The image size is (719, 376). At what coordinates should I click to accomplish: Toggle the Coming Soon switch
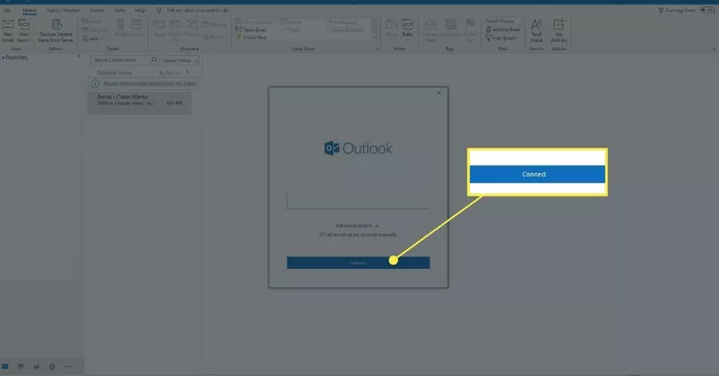pyautogui.click(x=707, y=11)
